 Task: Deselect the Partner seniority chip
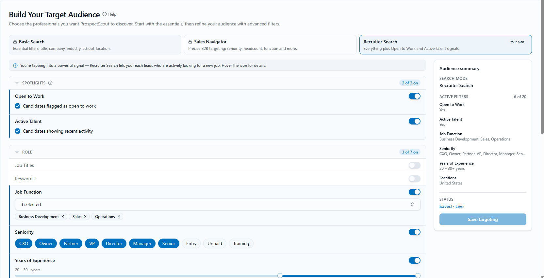[71, 243]
